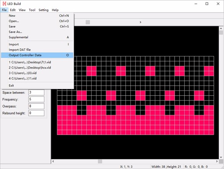Maximize the LED Build window
The height and width of the screenshot is (169, 224).
[207, 4]
